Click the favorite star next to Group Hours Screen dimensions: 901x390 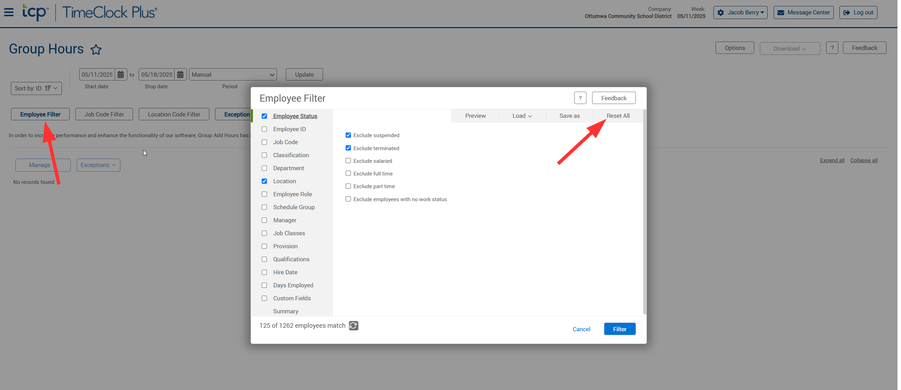[x=96, y=50]
